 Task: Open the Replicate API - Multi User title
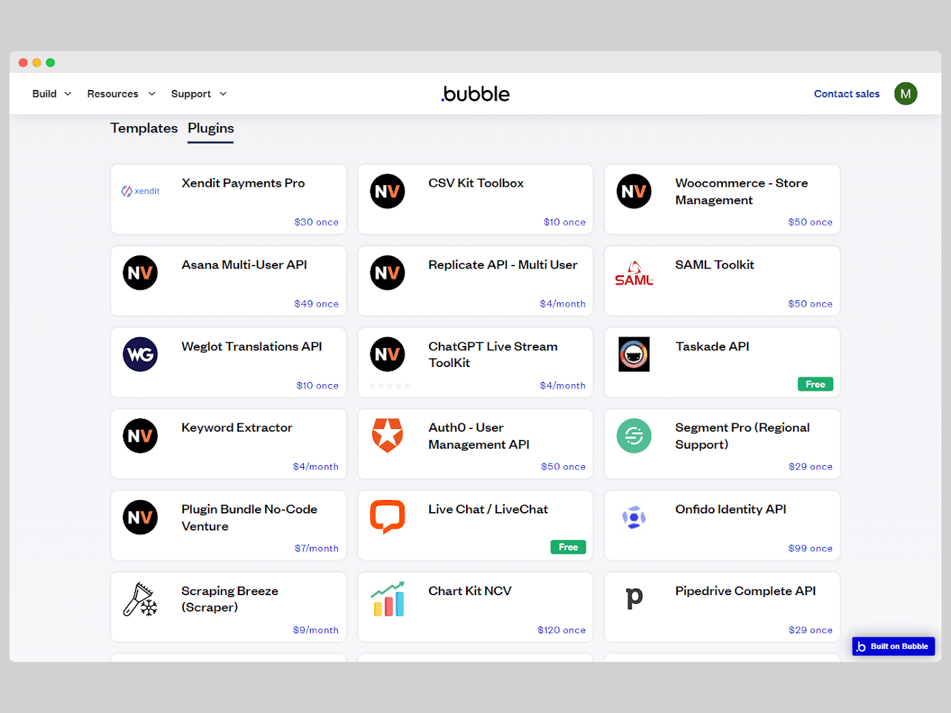pos(503,265)
